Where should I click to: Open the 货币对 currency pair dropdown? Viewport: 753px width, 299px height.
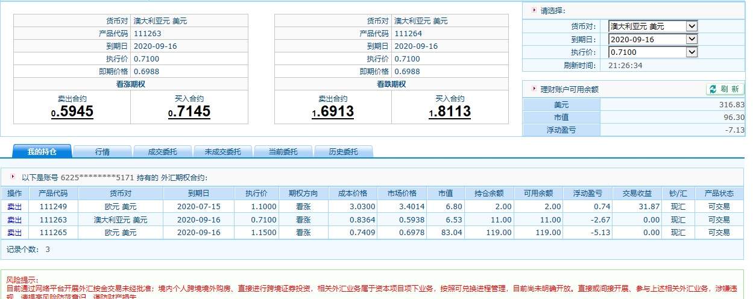pyautogui.click(x=653, y=27)
